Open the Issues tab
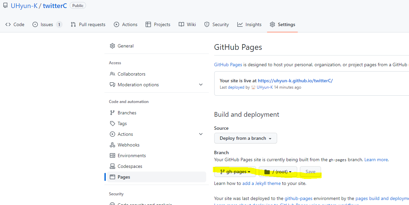The image size is (409, 205). [47, 24]
